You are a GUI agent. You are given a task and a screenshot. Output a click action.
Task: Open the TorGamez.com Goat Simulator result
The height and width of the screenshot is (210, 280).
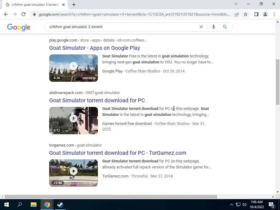point(118,153)
